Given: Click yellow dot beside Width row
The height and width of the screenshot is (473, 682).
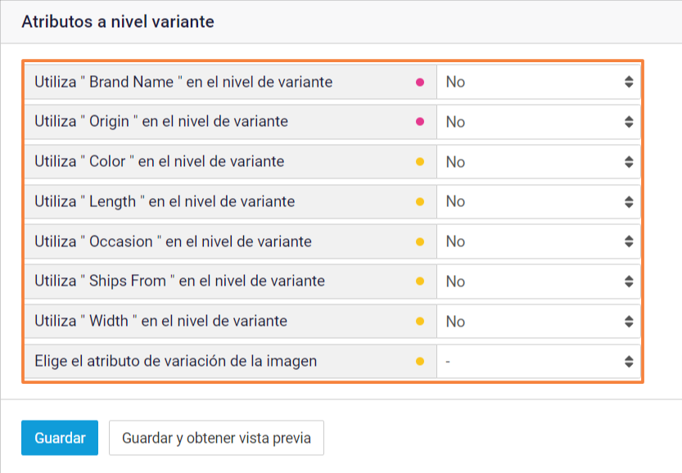Looking at the screenshot, I should (420, 322).
